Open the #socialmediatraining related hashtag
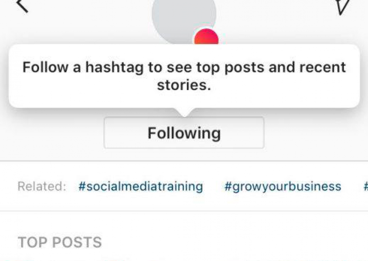 click(140, 186)
